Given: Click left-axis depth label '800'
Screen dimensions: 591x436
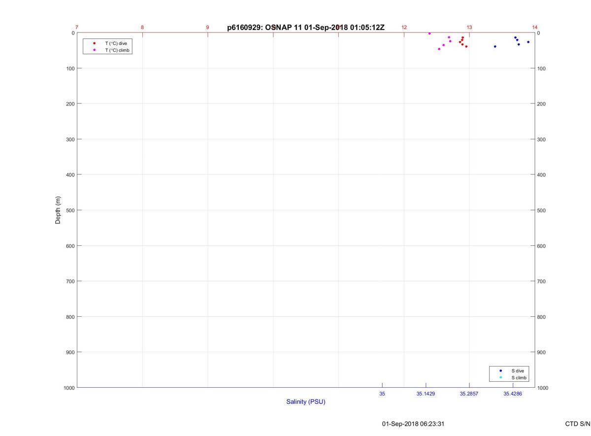Looking at the screenshot, I should (70, 317).
